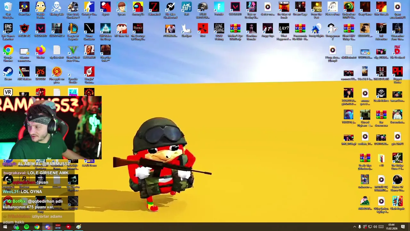Viewport: 410px width, 231px height.
Task: Open the Scary Game shortcut
Action: [x=365, y=9]
